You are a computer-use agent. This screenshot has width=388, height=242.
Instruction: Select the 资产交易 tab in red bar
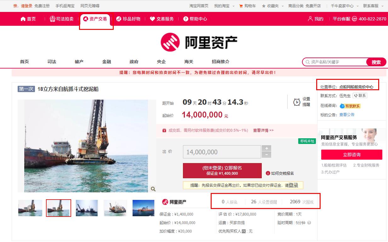click(95, 19)
